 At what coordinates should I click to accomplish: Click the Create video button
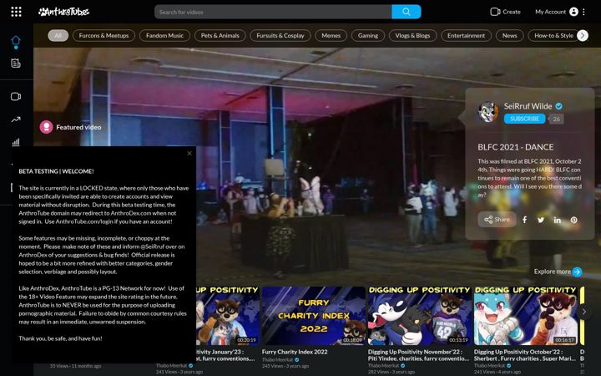pos(505,12)
